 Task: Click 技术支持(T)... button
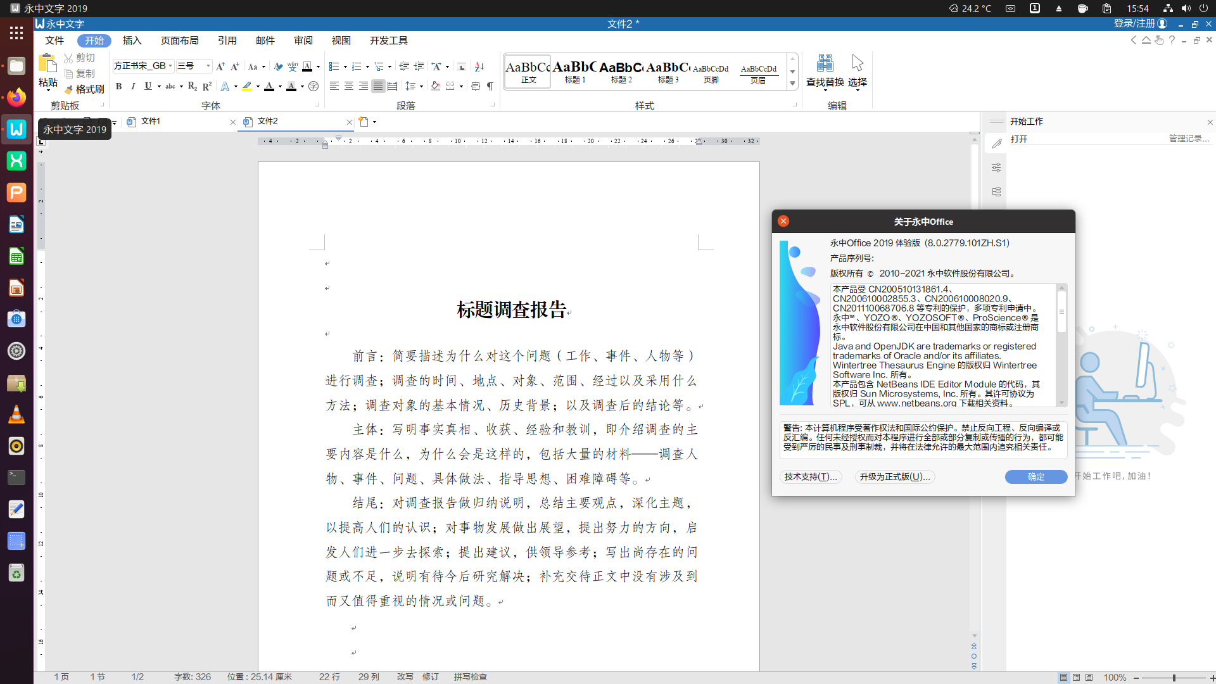811,477
